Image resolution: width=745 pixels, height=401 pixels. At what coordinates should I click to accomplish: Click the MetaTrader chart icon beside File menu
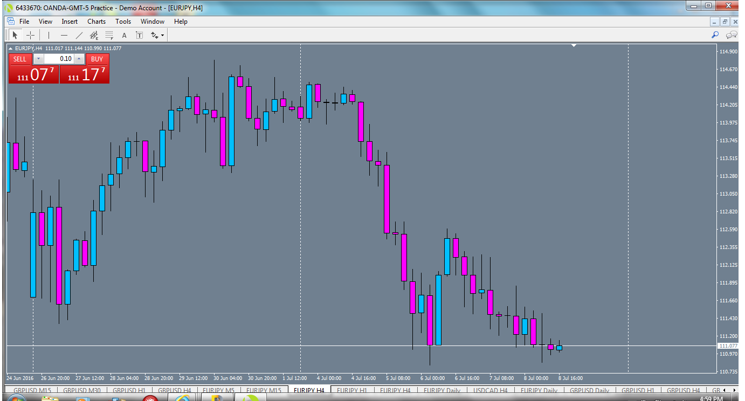click(x=10, y=21)
